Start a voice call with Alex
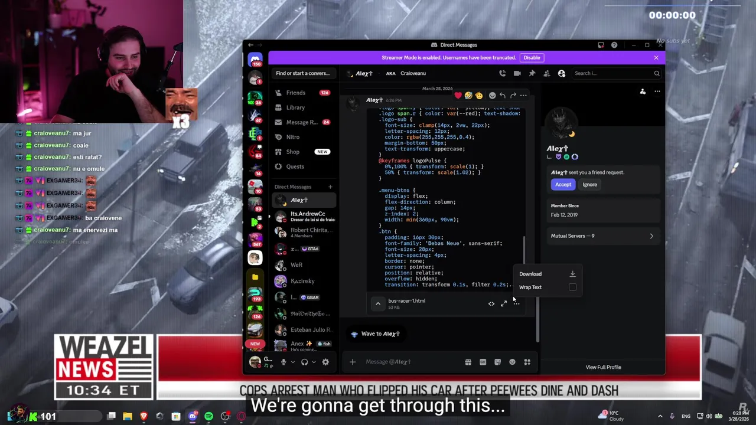756x425 pixels. tap(502, 73)
